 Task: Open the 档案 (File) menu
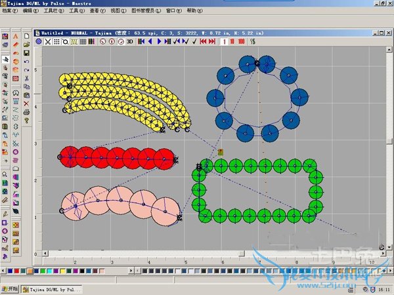(x=10, y=10)
